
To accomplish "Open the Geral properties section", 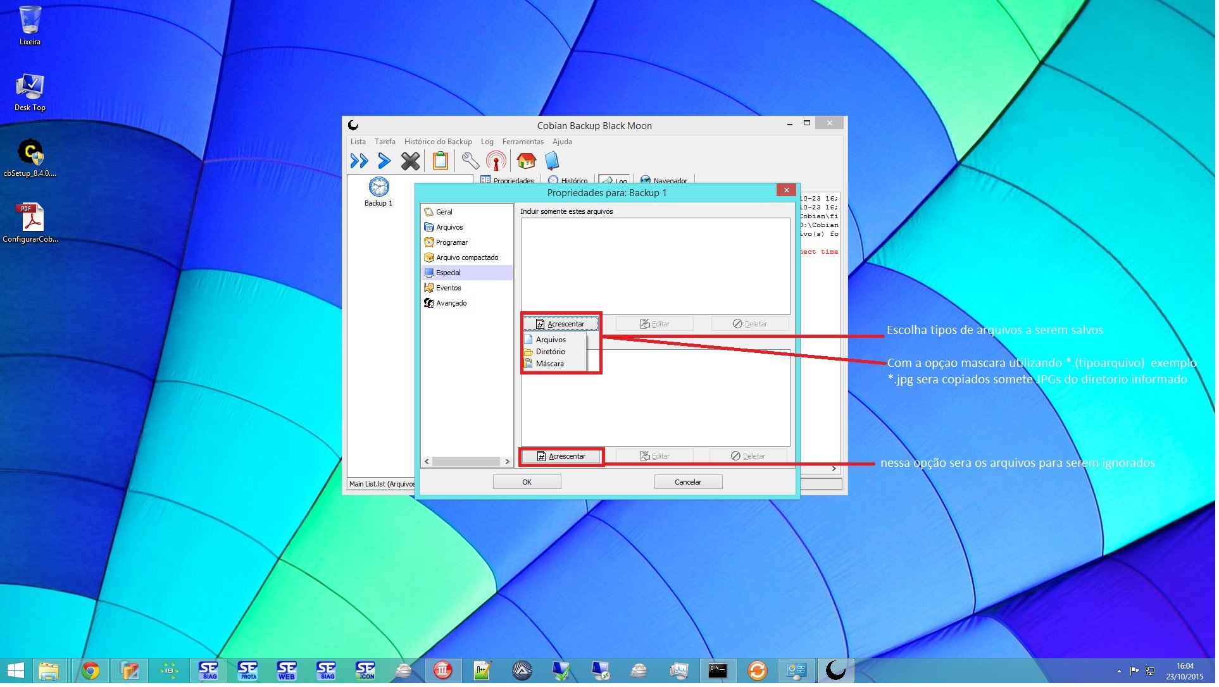I will pos(444,213).
